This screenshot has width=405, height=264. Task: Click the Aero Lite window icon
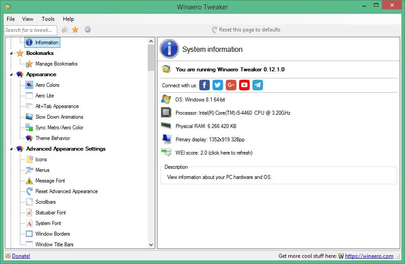tap(29, 96)
